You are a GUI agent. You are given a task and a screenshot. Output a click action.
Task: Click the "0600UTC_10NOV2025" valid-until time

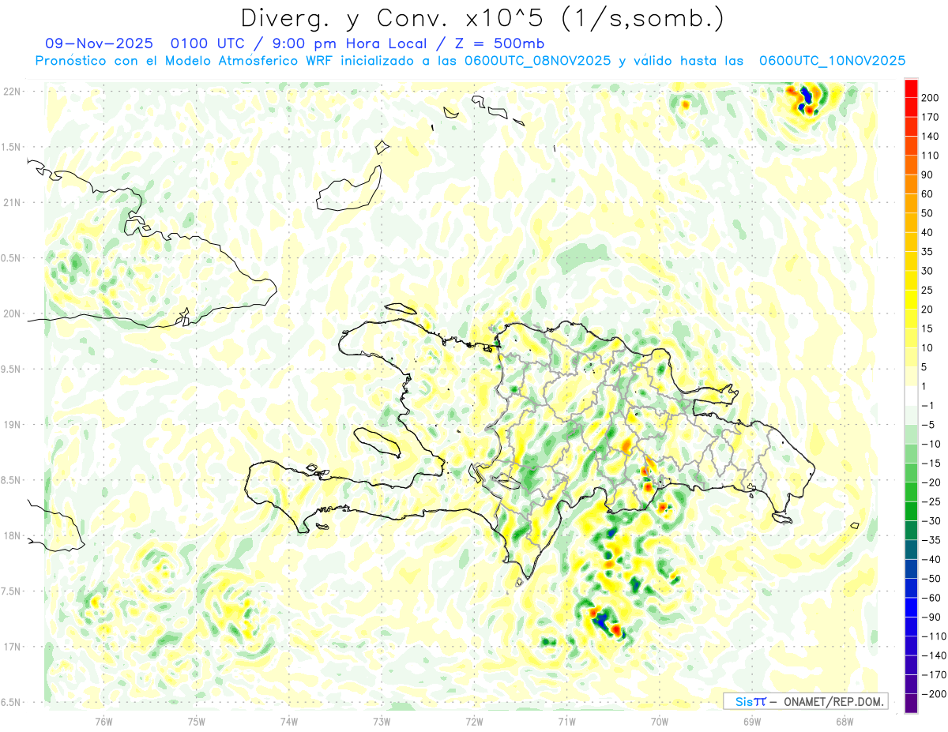pos(832,60)
